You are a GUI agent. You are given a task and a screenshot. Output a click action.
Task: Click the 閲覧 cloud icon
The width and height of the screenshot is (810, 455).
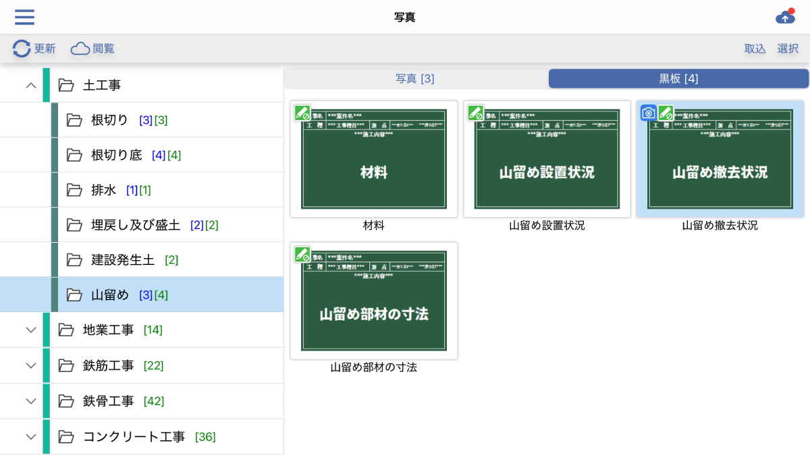(x=80, y=49)
